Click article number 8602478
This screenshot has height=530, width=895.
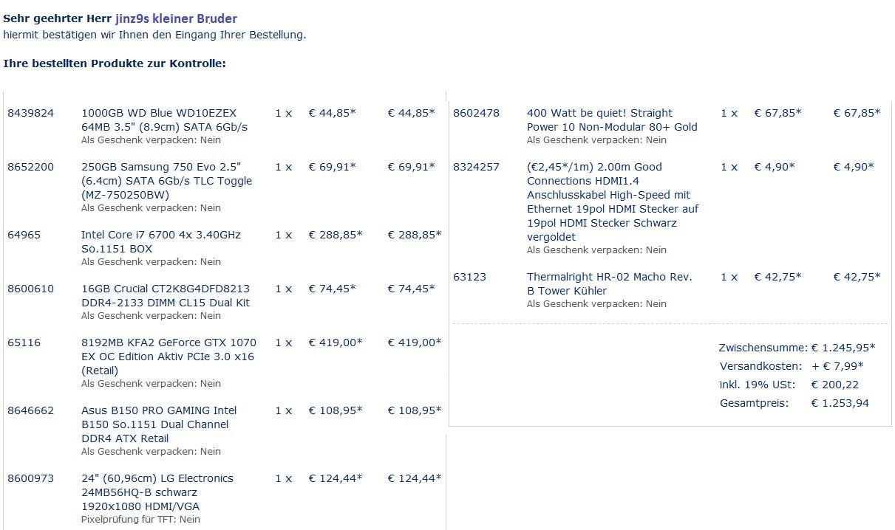pyautogui.click(x=476, y=113)
